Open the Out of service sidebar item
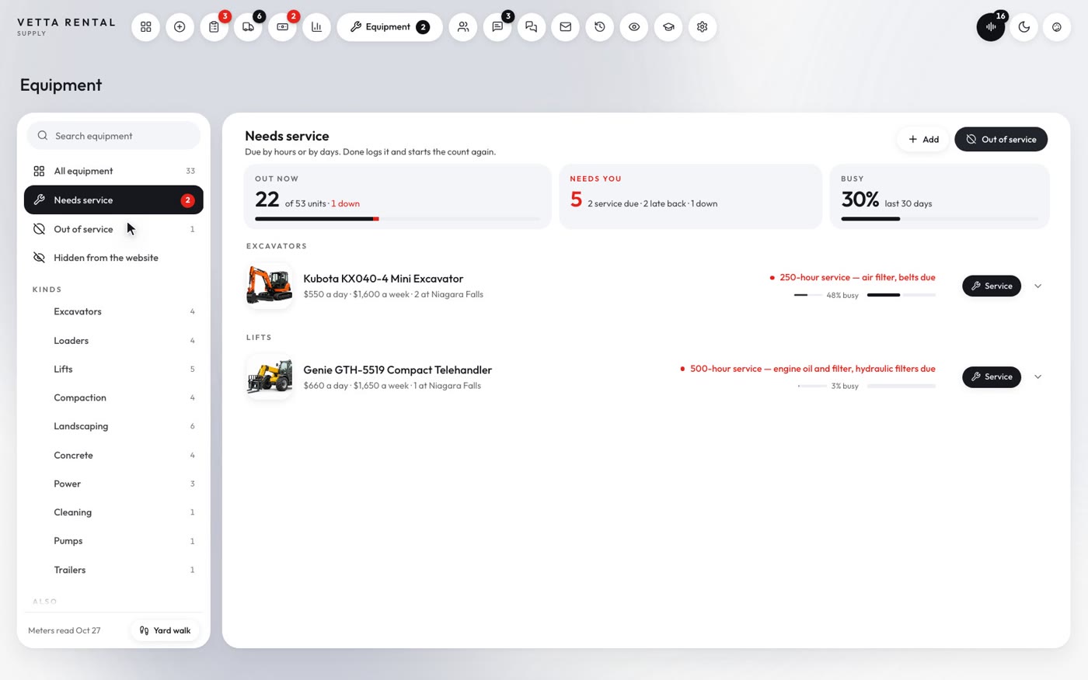This screenshot has height=680, width=1088. point(113,229)
